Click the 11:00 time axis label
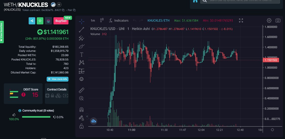285x139 pixels. [131, 130]
